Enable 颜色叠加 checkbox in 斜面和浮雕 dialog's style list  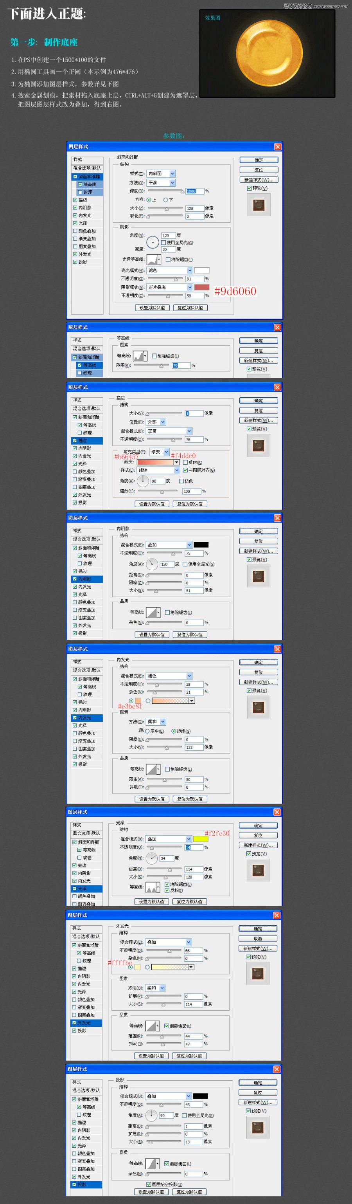pos(75,231)
